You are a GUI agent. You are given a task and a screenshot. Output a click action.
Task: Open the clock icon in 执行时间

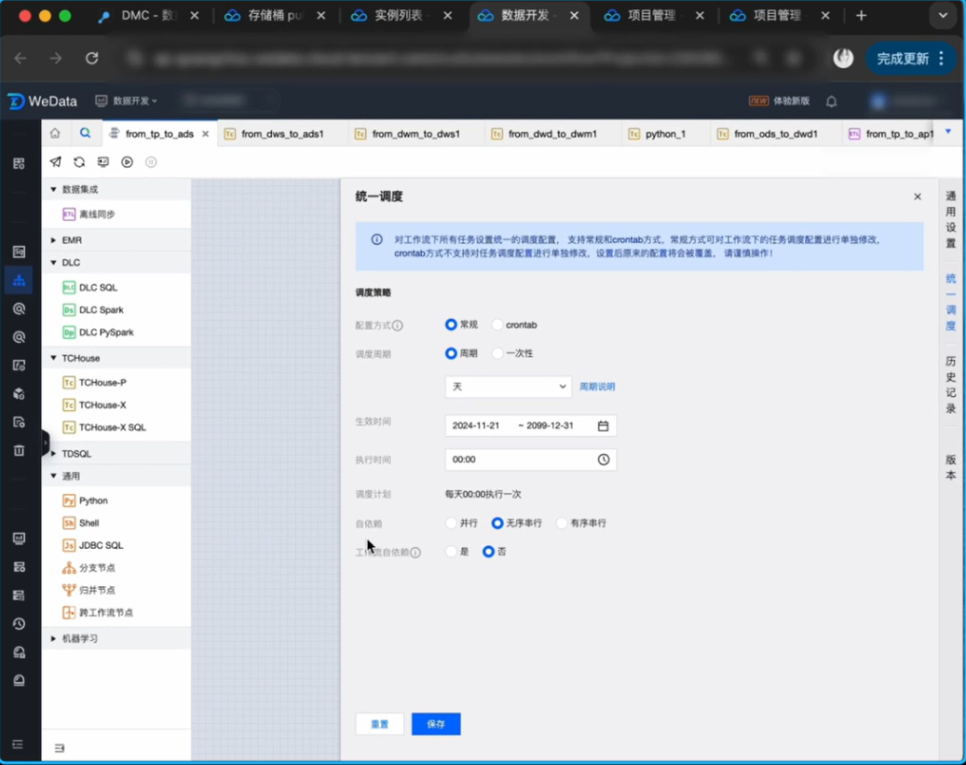(x=603, y=459)
